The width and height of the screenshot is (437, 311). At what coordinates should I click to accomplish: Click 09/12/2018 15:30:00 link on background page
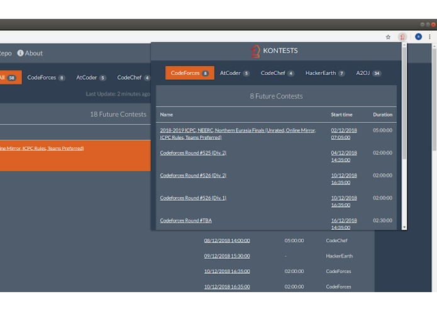point(227,256)
